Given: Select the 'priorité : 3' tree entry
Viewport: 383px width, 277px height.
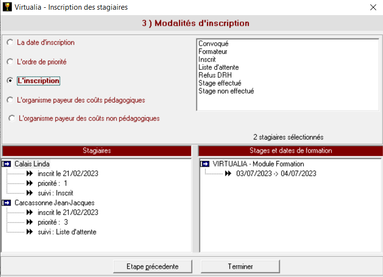Looking at the screenshot, I should pyautogui.click(x=53, y=222).
